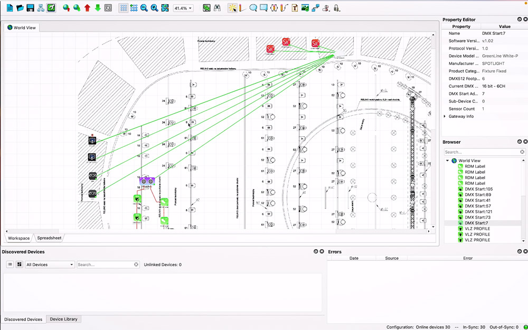Click the red up arrow toolbar icon
Viewport: 528px width, 330px height.
(87, 8)
